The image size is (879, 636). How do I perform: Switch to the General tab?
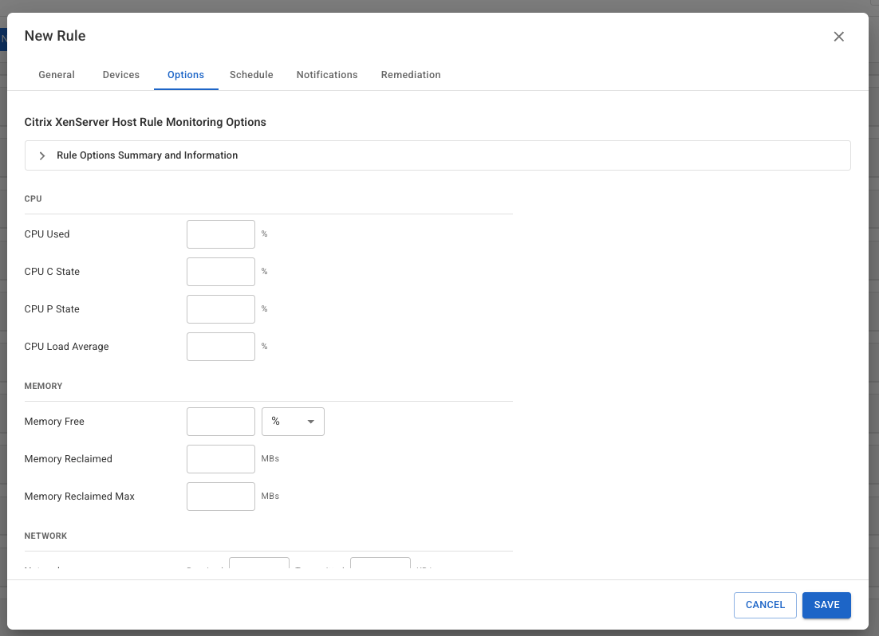click(x=57, y=75)
